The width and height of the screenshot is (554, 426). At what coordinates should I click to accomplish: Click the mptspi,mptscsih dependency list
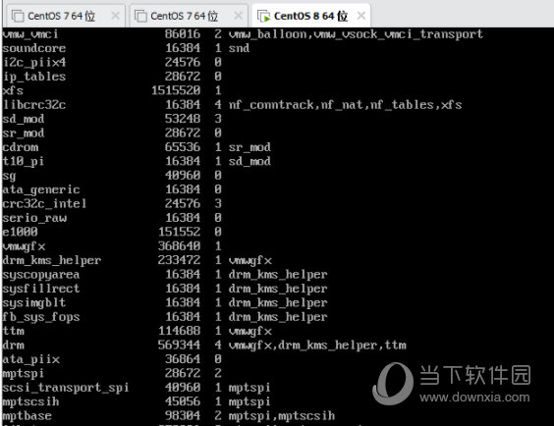(282, 416)
